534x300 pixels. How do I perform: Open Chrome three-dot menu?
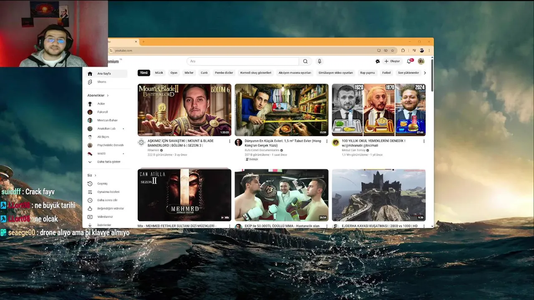(x=429, y=50)
